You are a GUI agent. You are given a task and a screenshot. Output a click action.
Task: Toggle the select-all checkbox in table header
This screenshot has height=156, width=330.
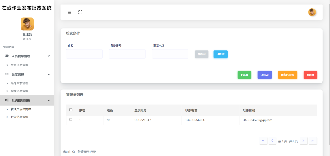pyautogui.click(x=71, y=109)
